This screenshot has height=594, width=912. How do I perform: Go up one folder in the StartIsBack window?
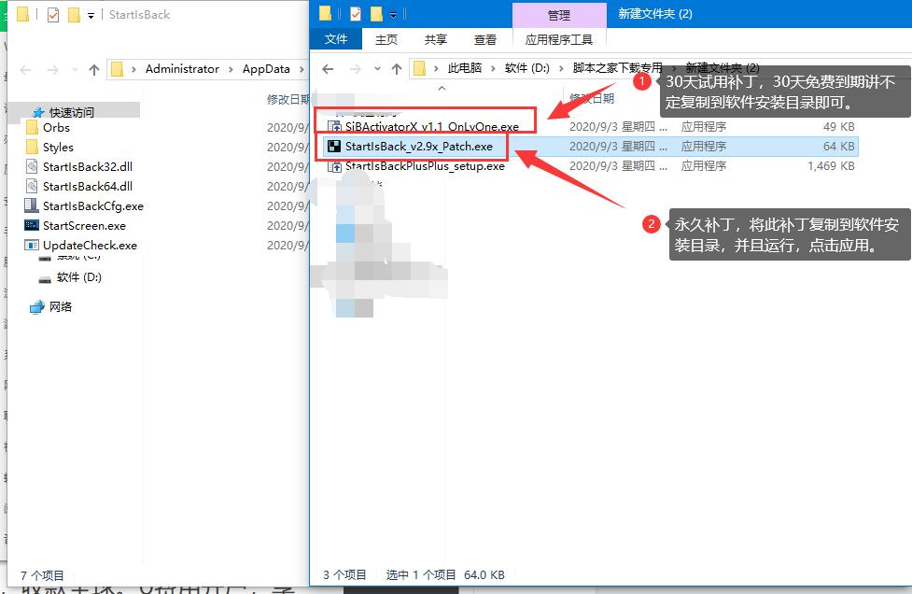click(94, 70)
